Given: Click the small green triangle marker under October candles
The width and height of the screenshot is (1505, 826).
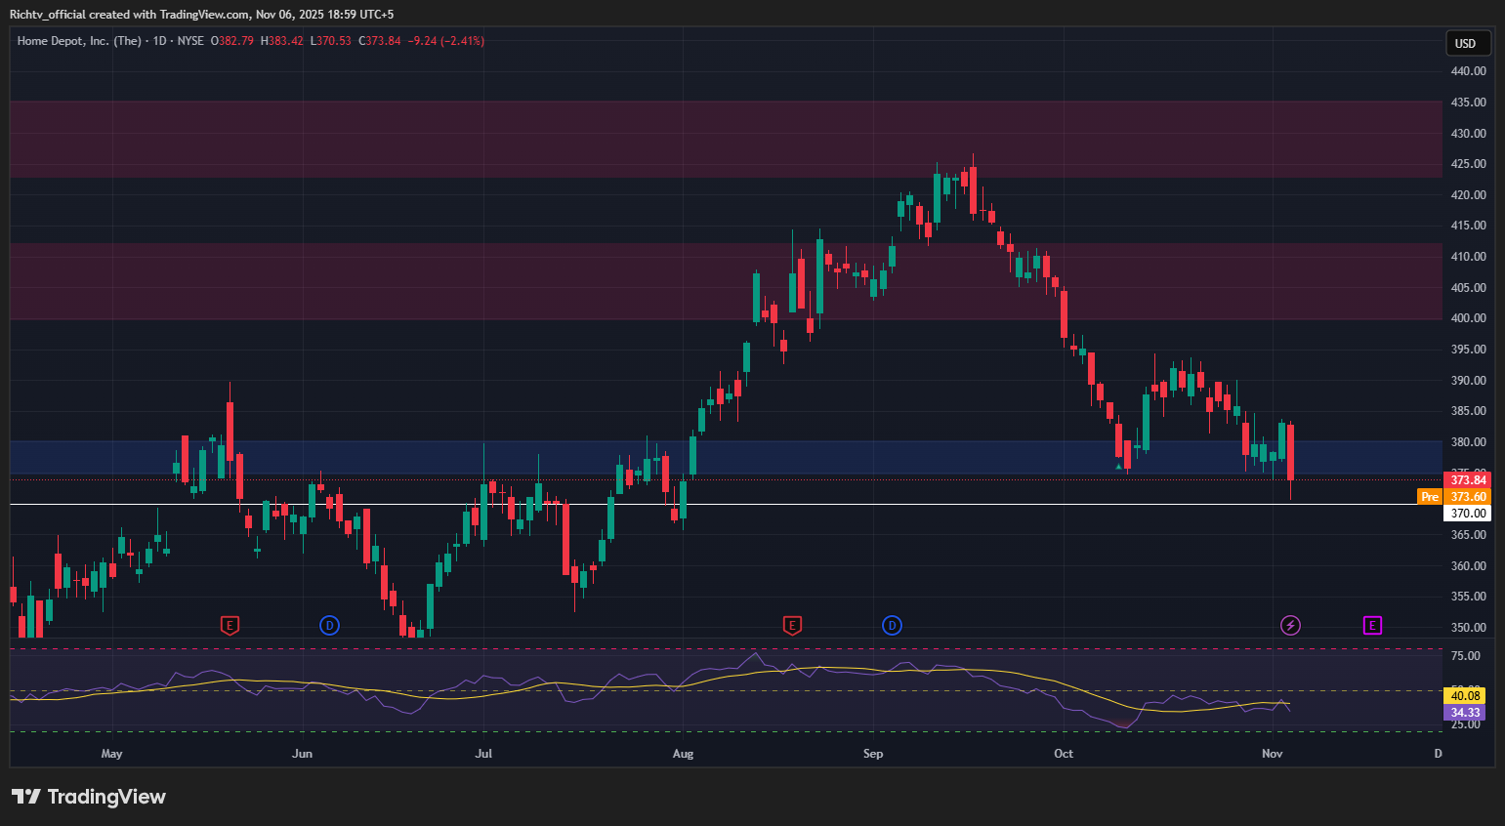Looking at the screenshot, I should click(1118, 467).
